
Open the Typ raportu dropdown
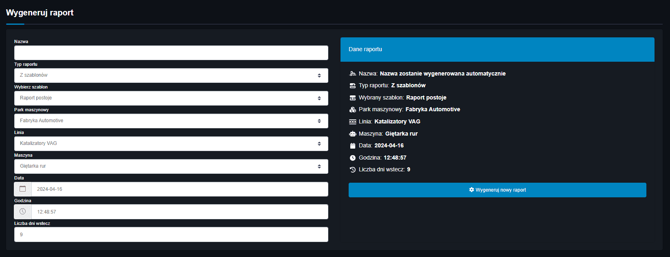tap(171, 76)
